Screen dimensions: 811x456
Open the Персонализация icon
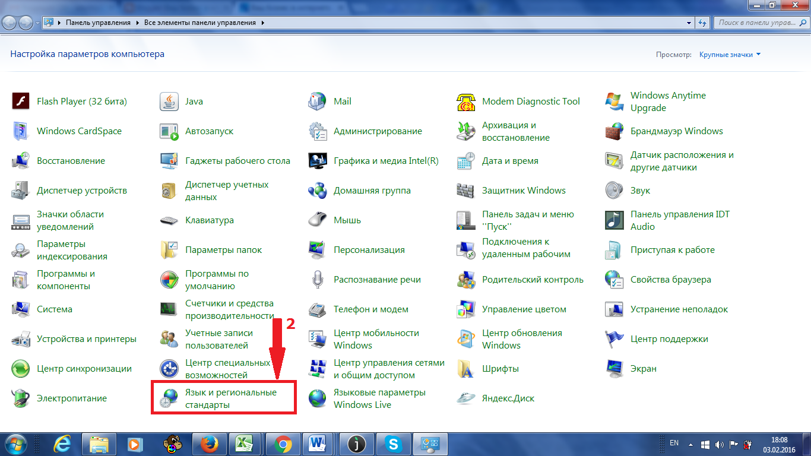point(318,250)
